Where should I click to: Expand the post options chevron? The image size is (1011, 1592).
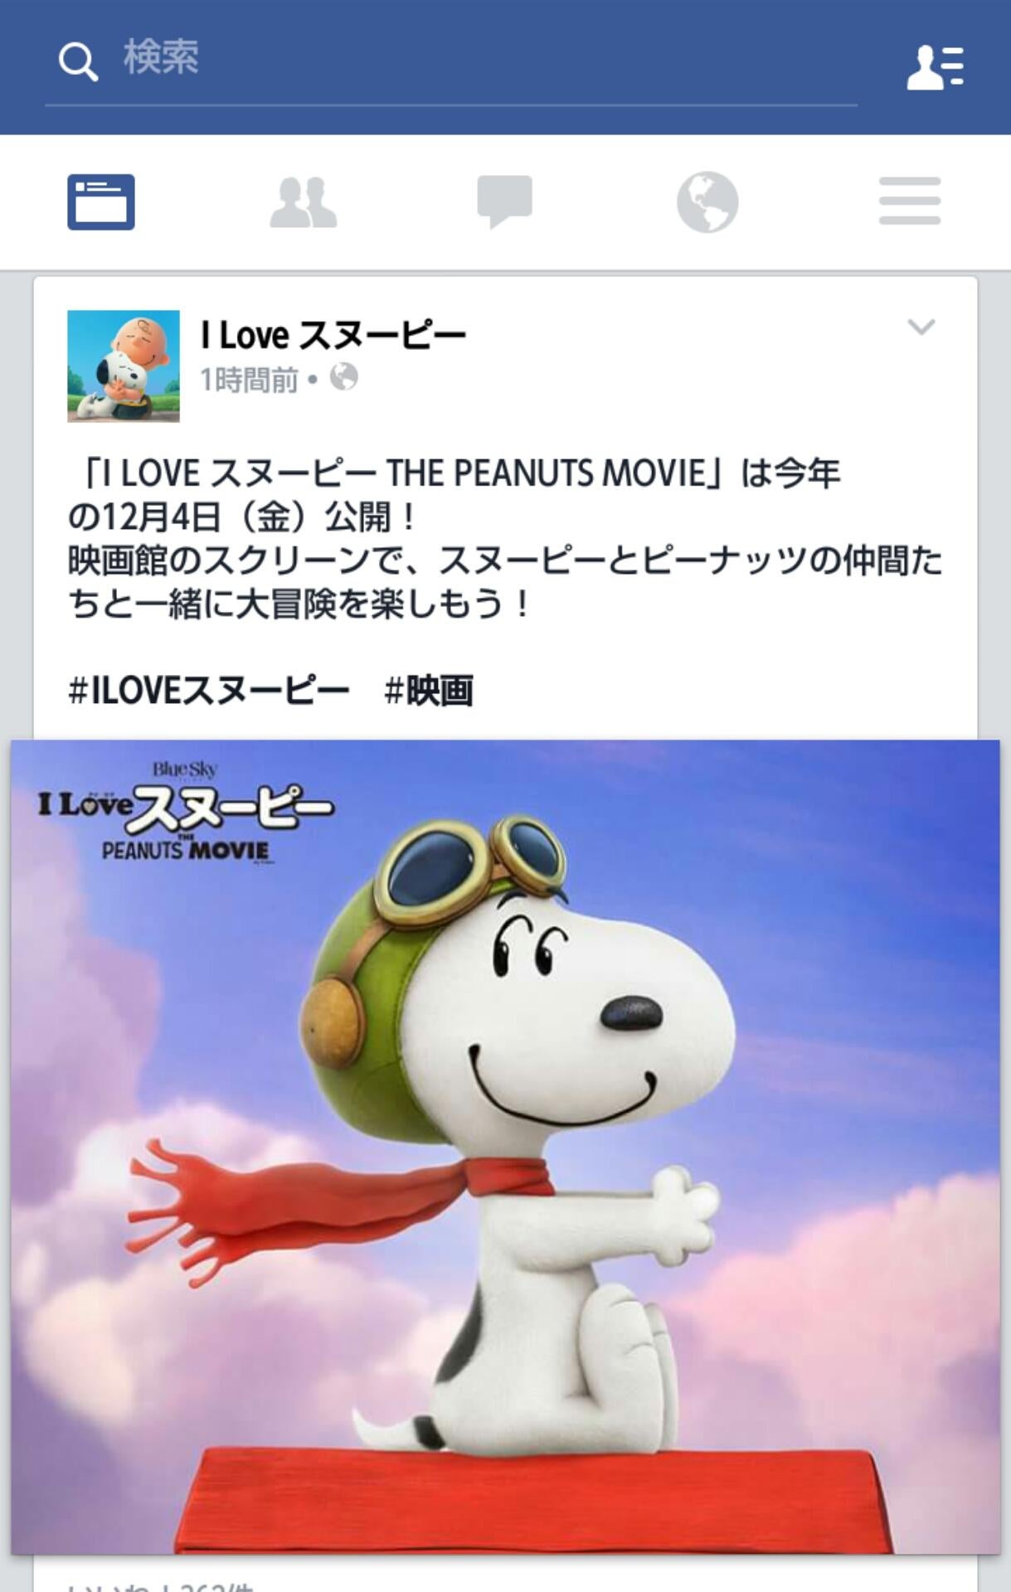(x=921, y=327)
